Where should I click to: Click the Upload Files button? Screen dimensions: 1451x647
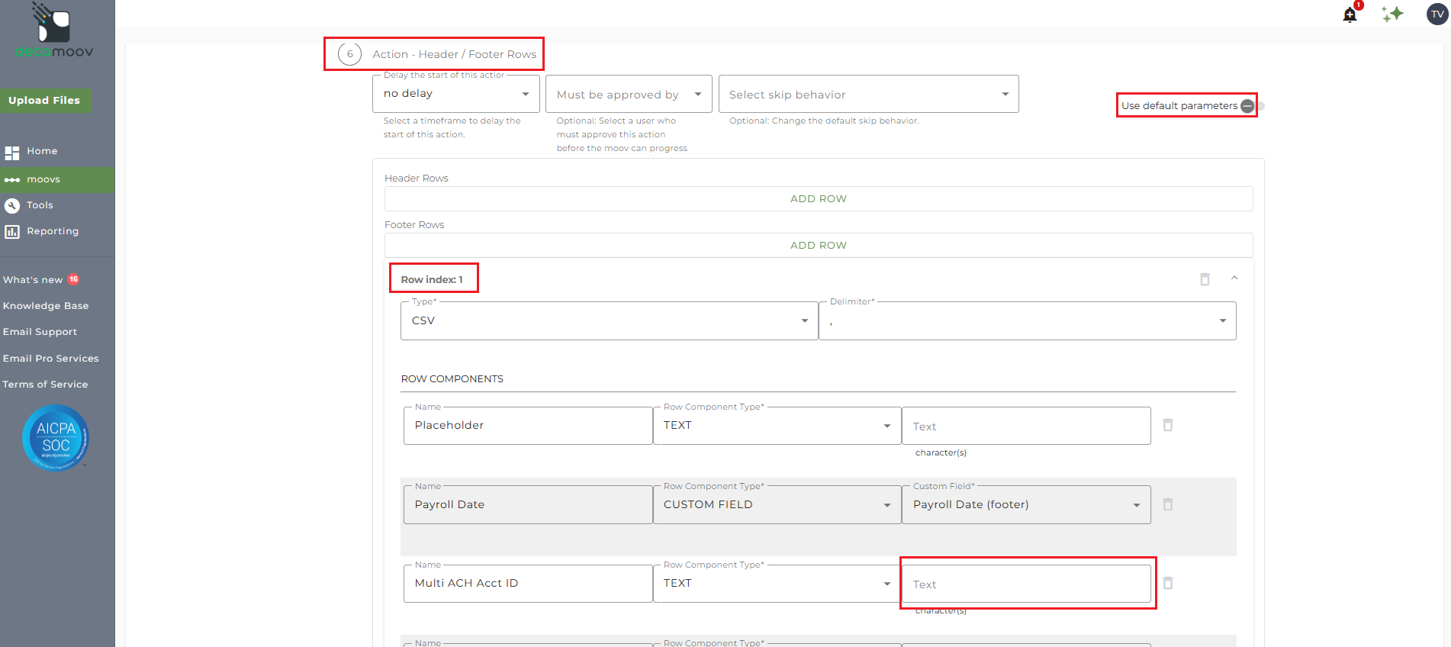point(44,100)
